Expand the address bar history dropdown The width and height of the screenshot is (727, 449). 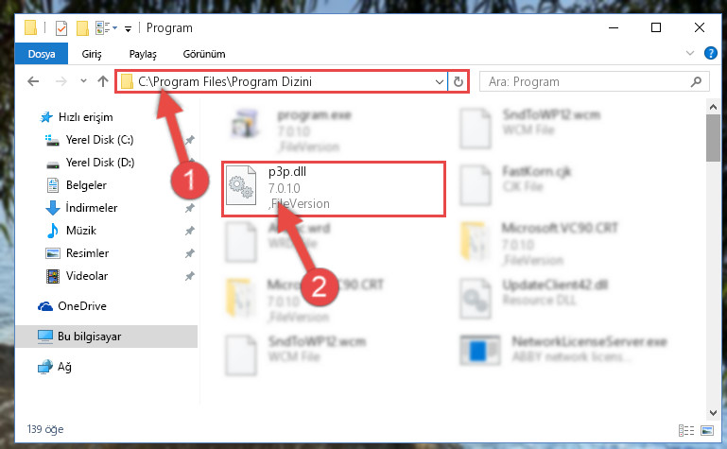pyautogui.click(x=439, y=82)
